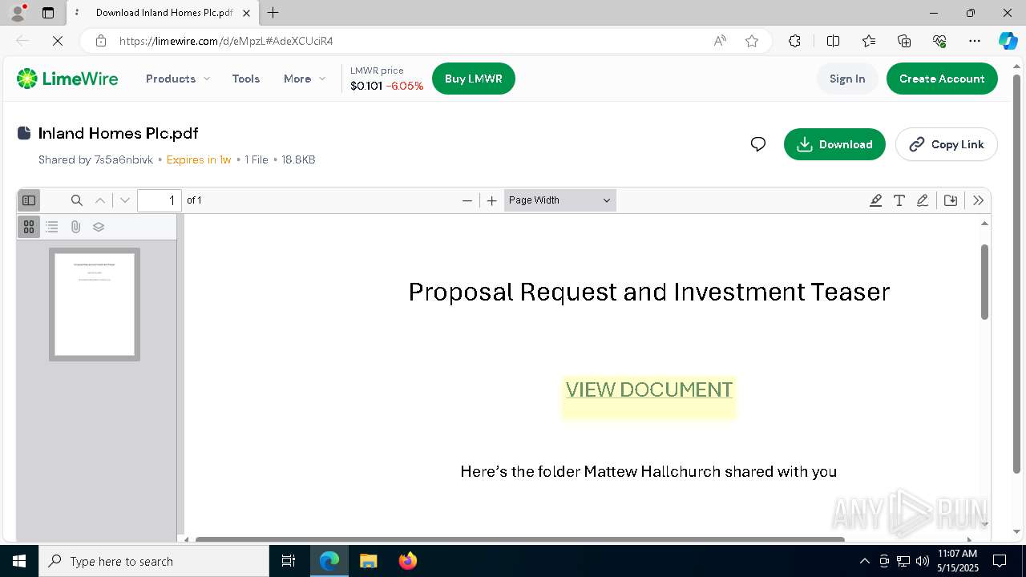Image resolution: width=1026 pixels, height=577 pixels.
Task: Open the notification center icon
Action: point(1000,561)
